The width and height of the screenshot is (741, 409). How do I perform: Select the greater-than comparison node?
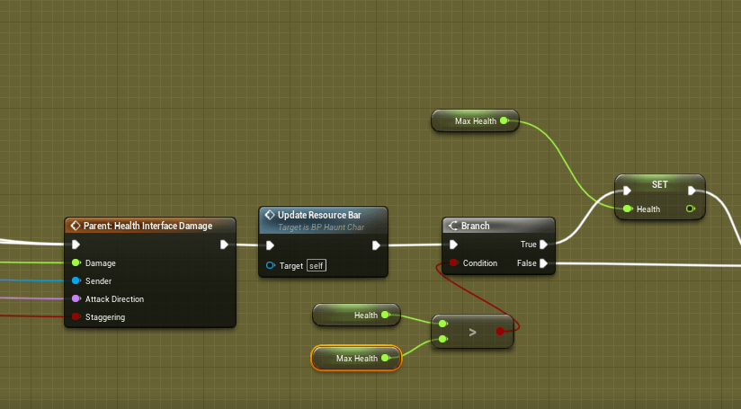[x=472, y=332]
